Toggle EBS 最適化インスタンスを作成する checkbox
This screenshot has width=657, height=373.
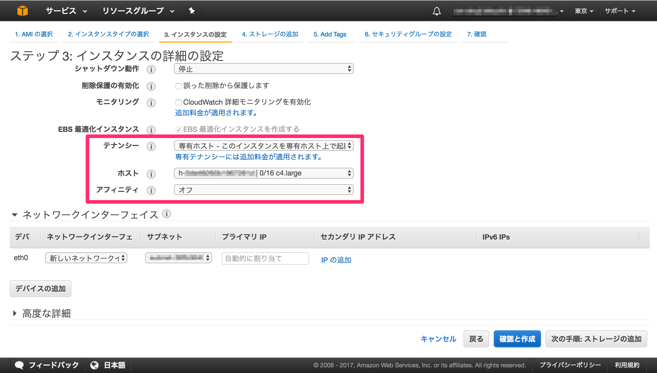(179, 130)
